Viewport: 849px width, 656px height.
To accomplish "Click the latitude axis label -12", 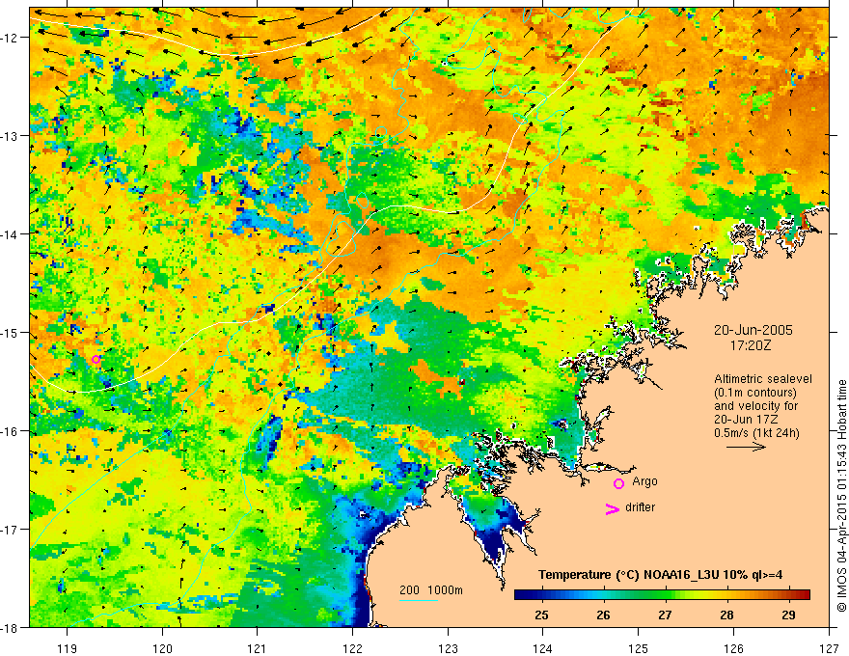I will click(11, 38).
